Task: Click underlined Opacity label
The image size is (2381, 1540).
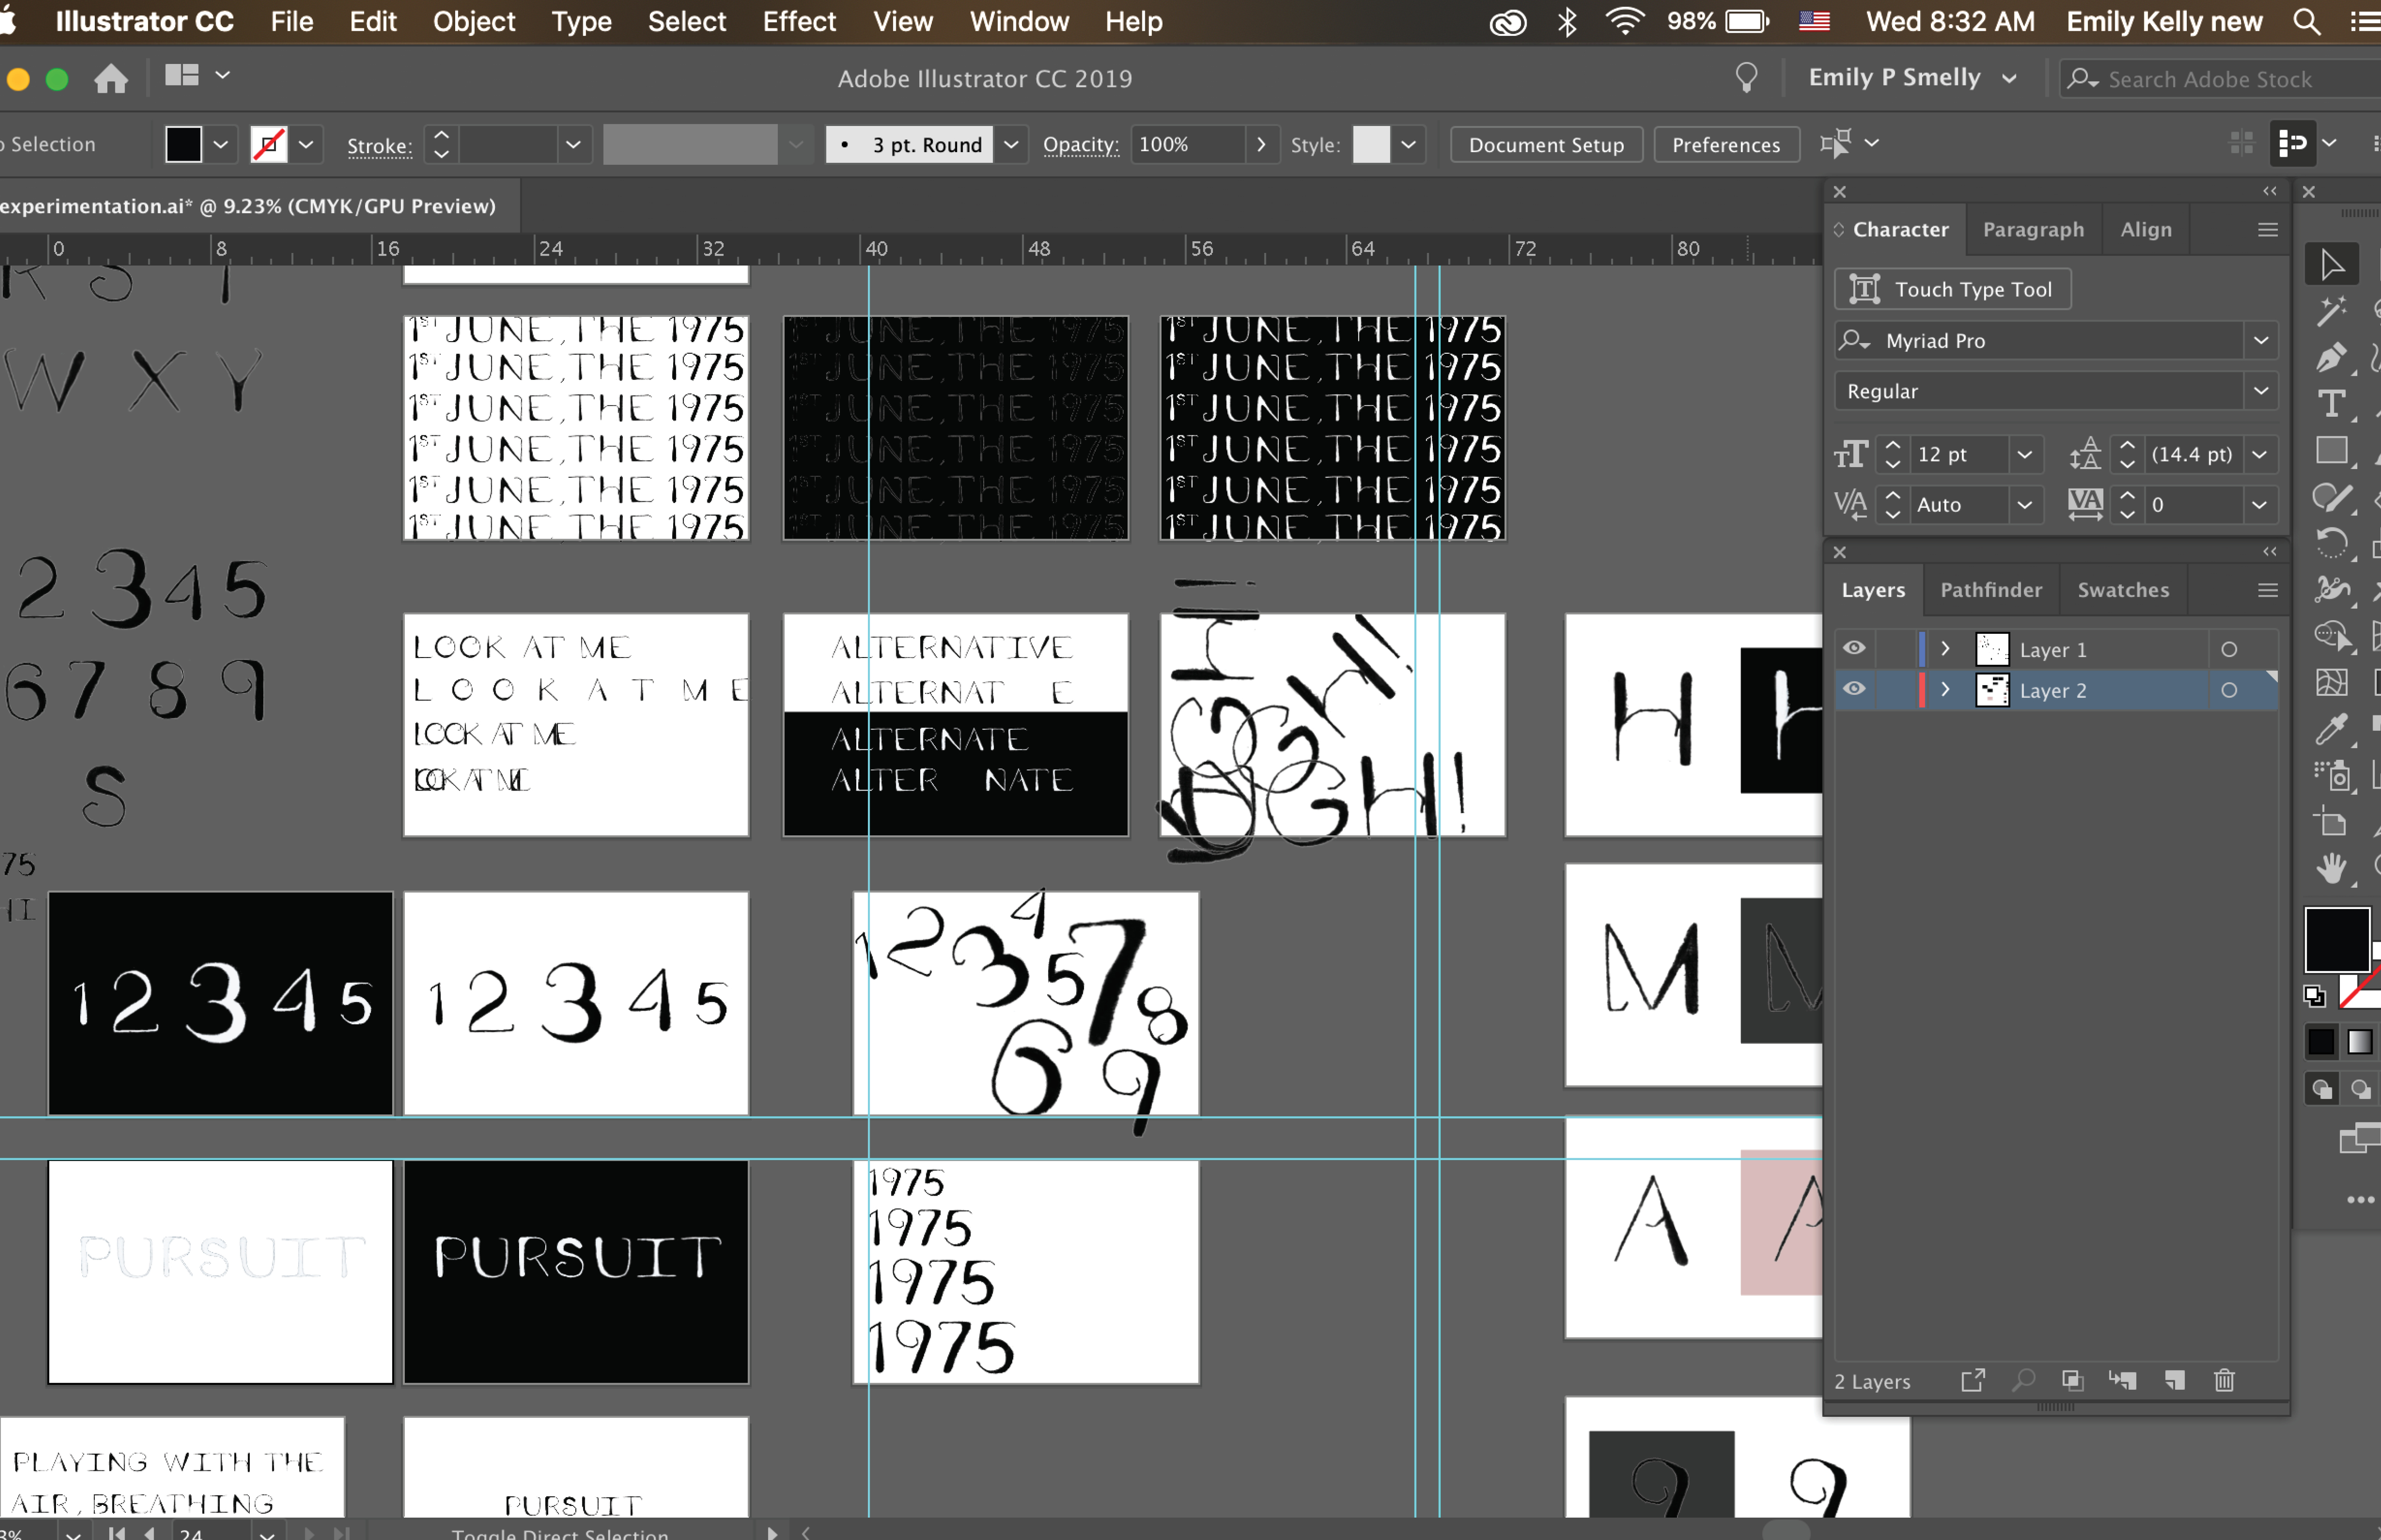Action: tap(1080, 145)
